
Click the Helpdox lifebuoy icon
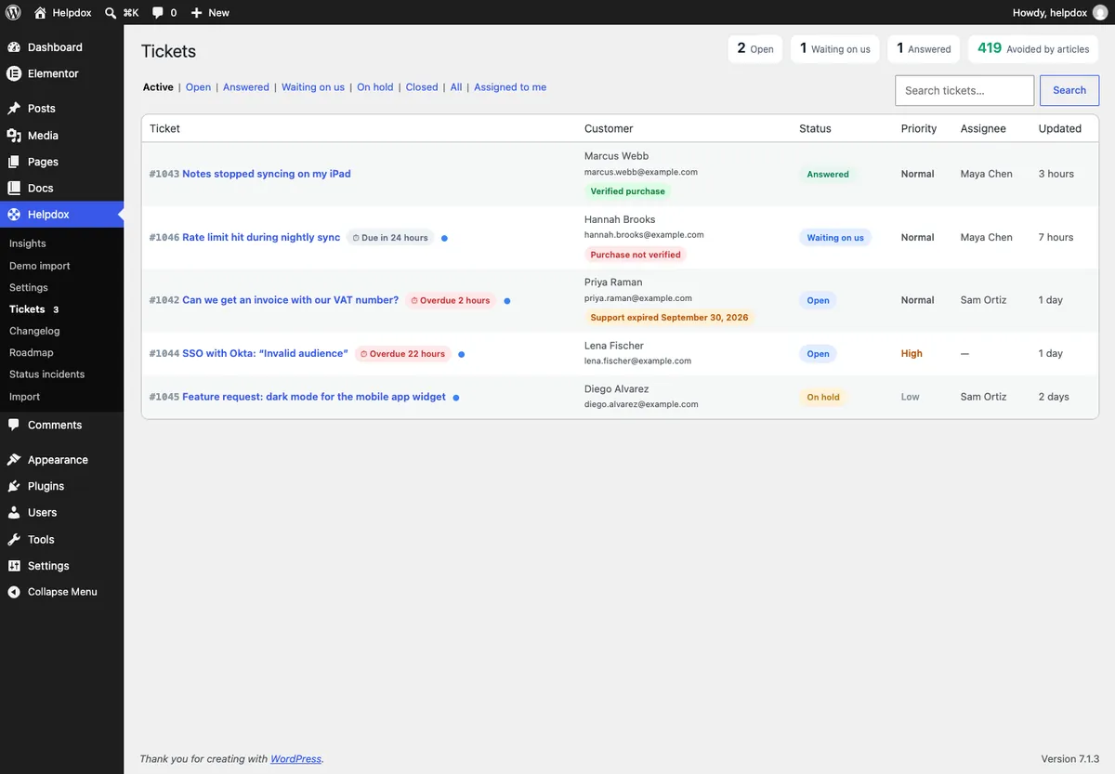pos(14,215)
